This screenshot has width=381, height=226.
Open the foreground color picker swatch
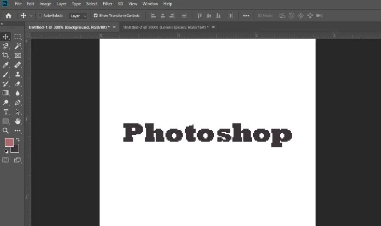coord(9,142)
